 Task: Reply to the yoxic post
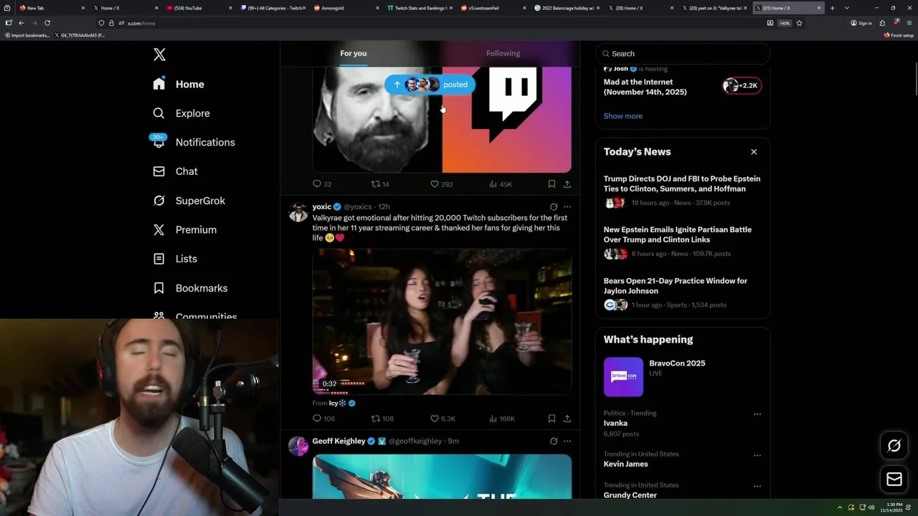(x=323, y=419)
